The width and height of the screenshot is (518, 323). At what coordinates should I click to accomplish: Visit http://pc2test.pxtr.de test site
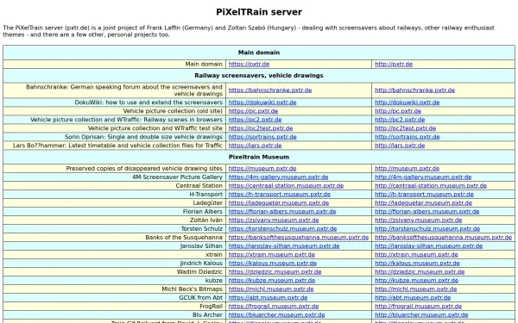(406, 128)
